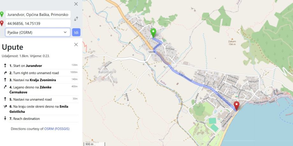This screenshot has height=146, width=293.
Task: Select step 3 Nastavi na Kralja Zvonimira
Action: coord(41,80)
